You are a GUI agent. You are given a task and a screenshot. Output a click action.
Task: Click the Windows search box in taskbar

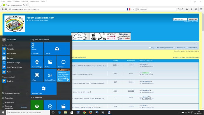pyautogui.click(x=28, y=113)
